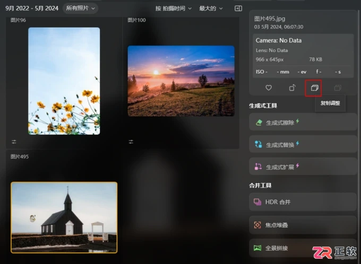
Task: Click the HDR 合并 stacked icon
Action: coord(257,202)
